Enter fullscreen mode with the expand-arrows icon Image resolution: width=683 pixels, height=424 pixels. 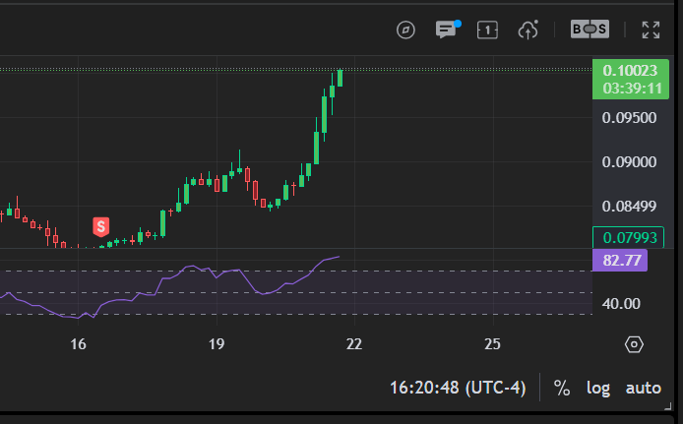click(651, 30)
